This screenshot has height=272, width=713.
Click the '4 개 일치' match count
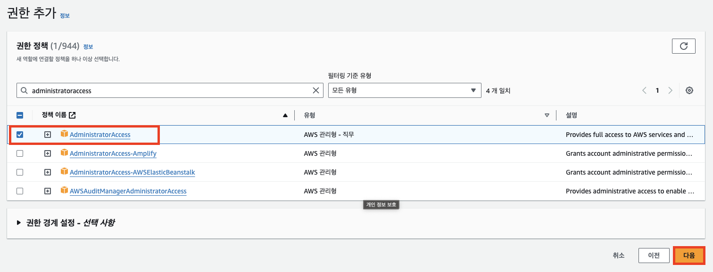[498, 91]
